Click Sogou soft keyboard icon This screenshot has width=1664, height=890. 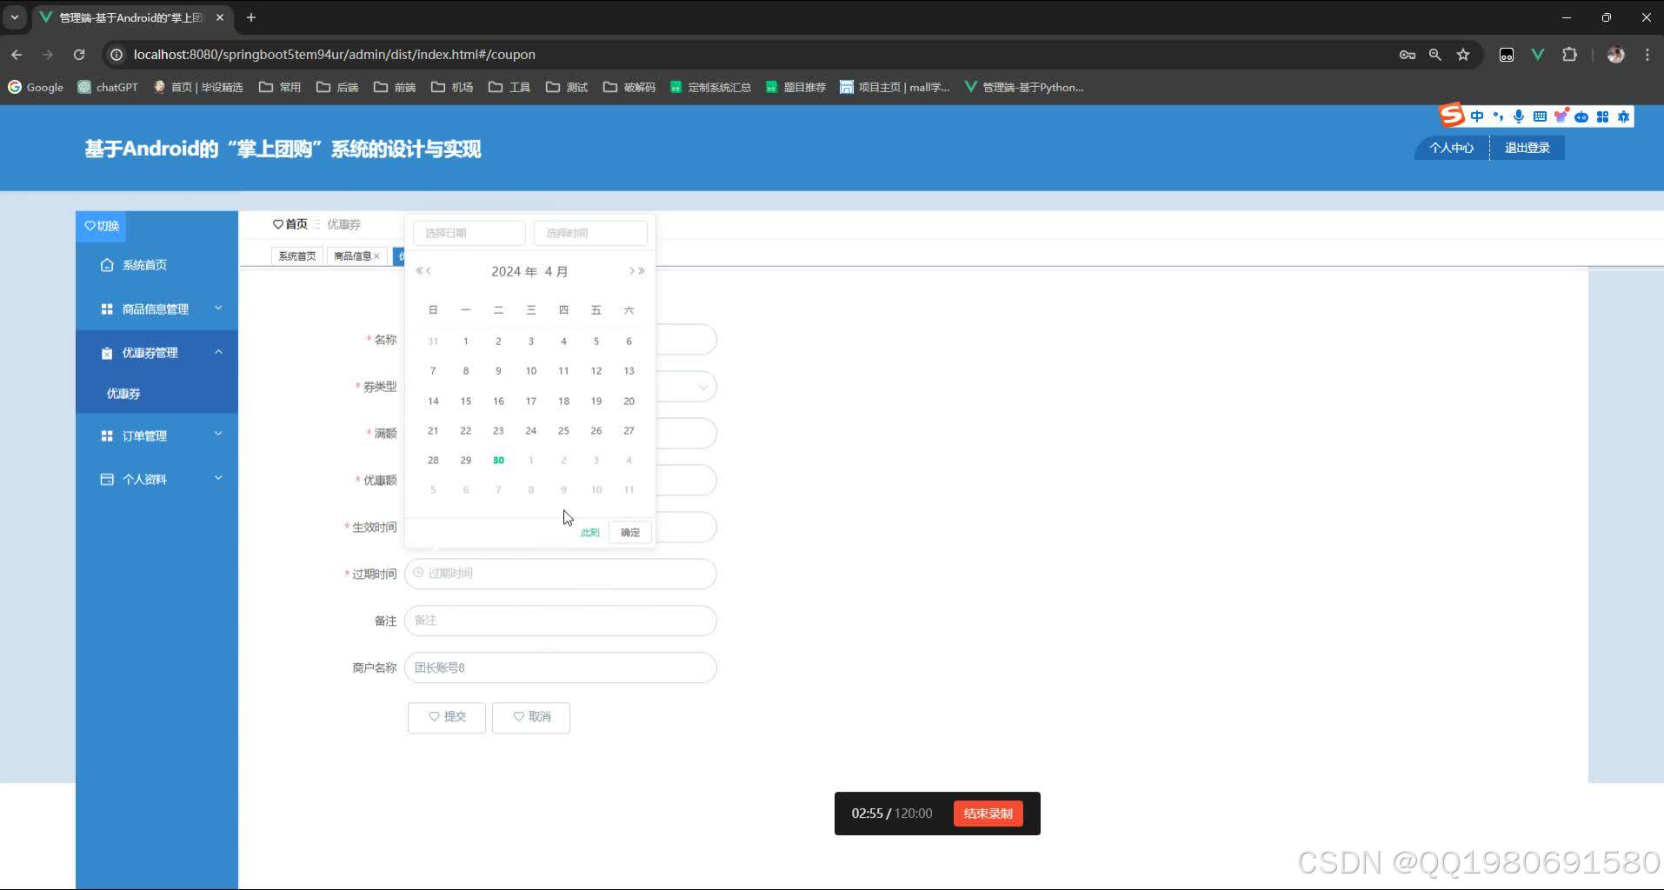(x=1540, y=116)
